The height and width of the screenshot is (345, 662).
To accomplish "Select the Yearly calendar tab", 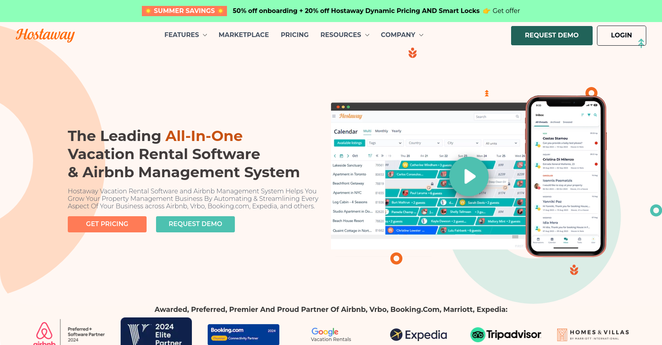I will tap(396, 131).
